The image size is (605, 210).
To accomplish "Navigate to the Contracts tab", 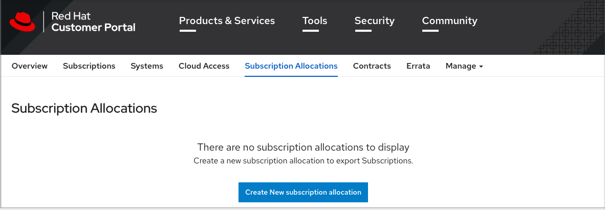I will click(x=372, y=66).
